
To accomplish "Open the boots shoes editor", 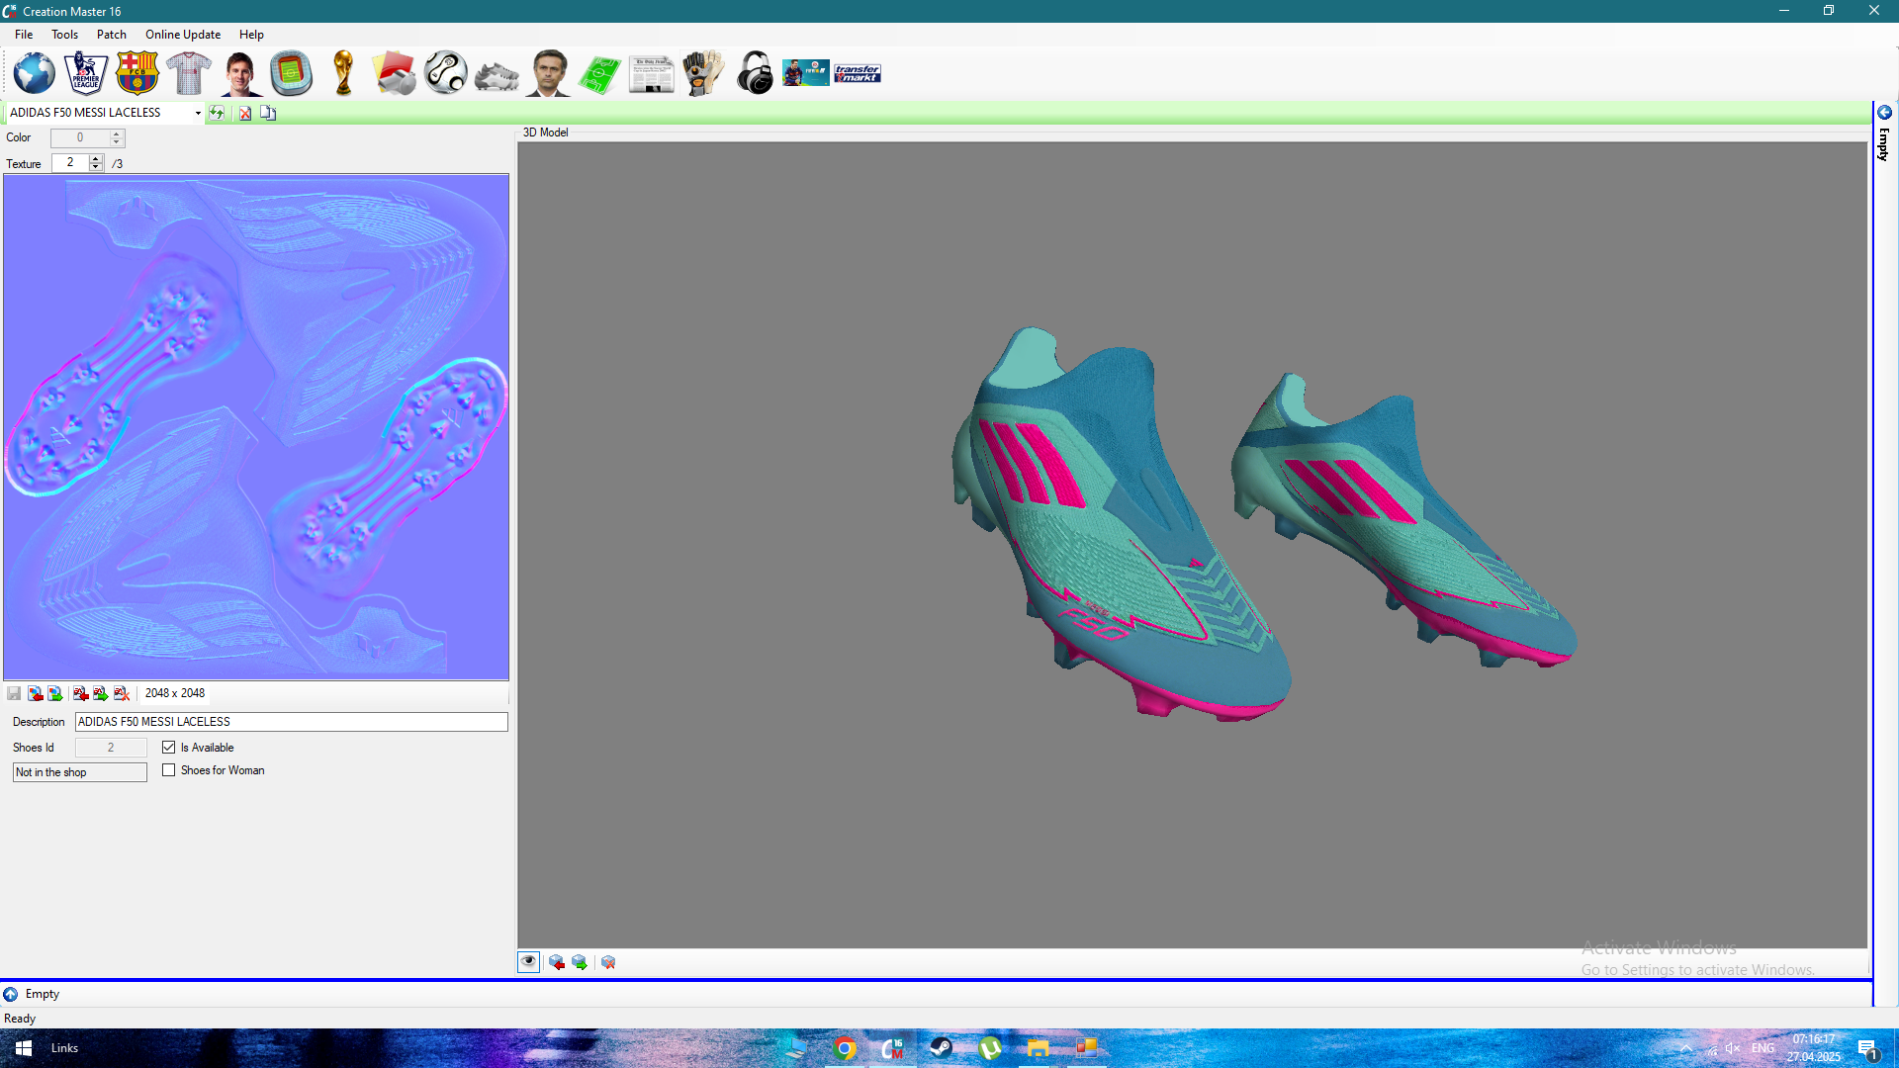I will (497, 76).
